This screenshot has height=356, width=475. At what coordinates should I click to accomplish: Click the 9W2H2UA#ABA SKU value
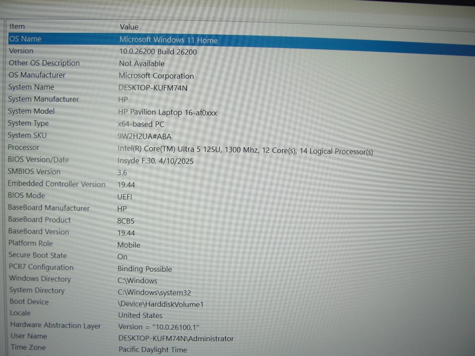(x=145, y=136)
